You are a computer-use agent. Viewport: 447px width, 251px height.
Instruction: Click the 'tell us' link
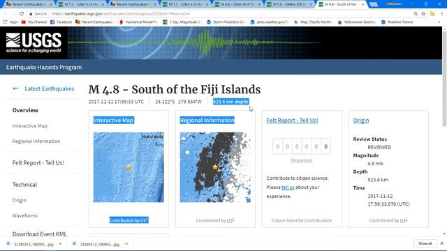288,188
